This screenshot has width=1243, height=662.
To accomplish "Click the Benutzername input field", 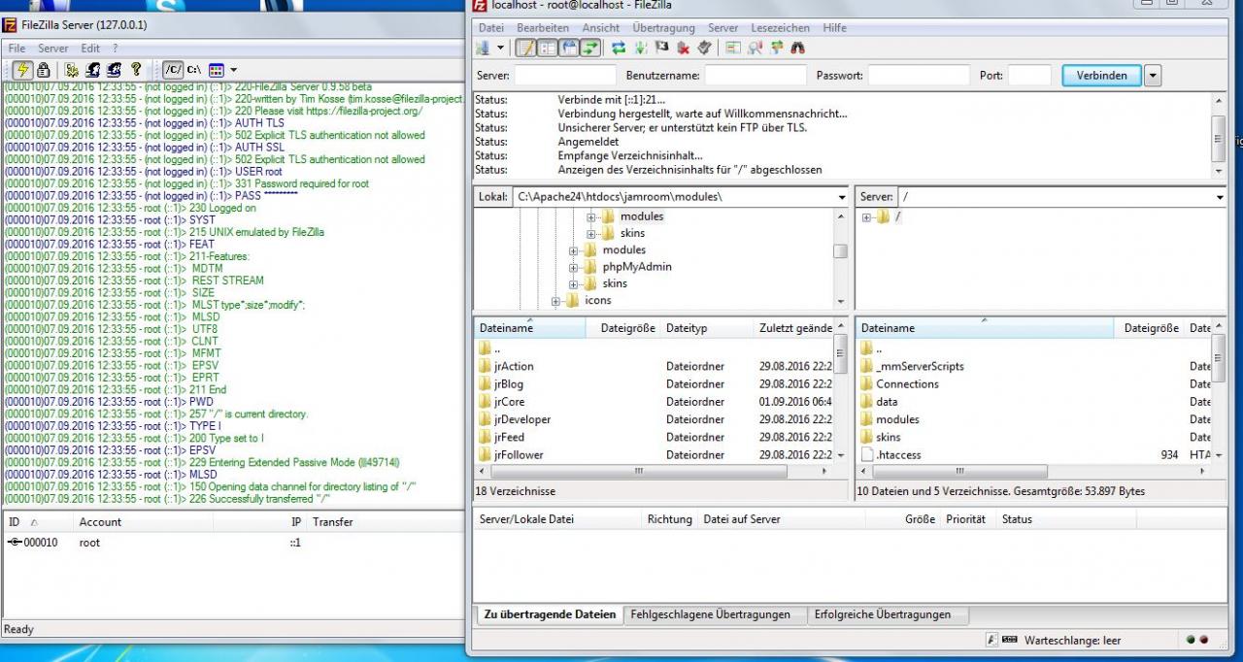I will pyautogui.click(x=756, y=75).
